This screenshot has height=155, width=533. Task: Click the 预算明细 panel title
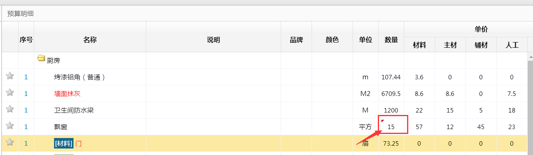pos(20,14)
